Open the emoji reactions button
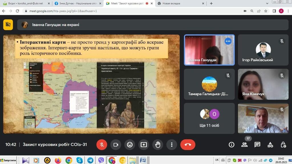This screenshot has width=292, height=164. [x=130, y=145]
